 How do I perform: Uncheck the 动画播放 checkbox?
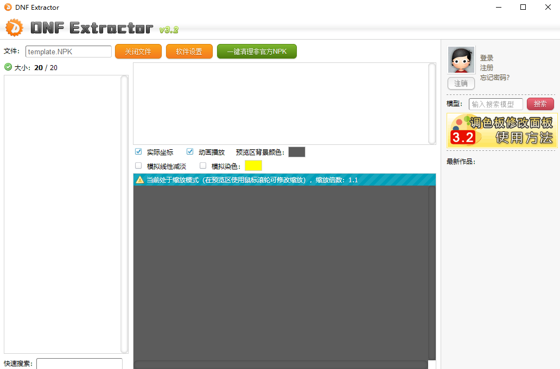coord(189,151)
